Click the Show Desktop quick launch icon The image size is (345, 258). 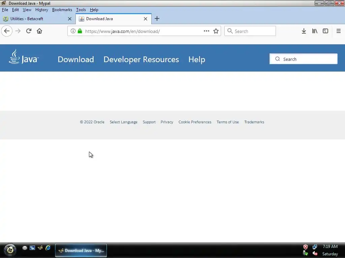click(25, 248)
